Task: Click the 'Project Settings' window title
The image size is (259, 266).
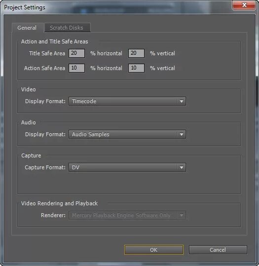Action: [x=25, y=7]
